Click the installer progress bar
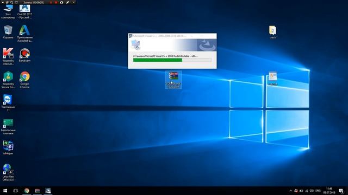This screenshot has height=195, width=348. [x=172, y=60]
